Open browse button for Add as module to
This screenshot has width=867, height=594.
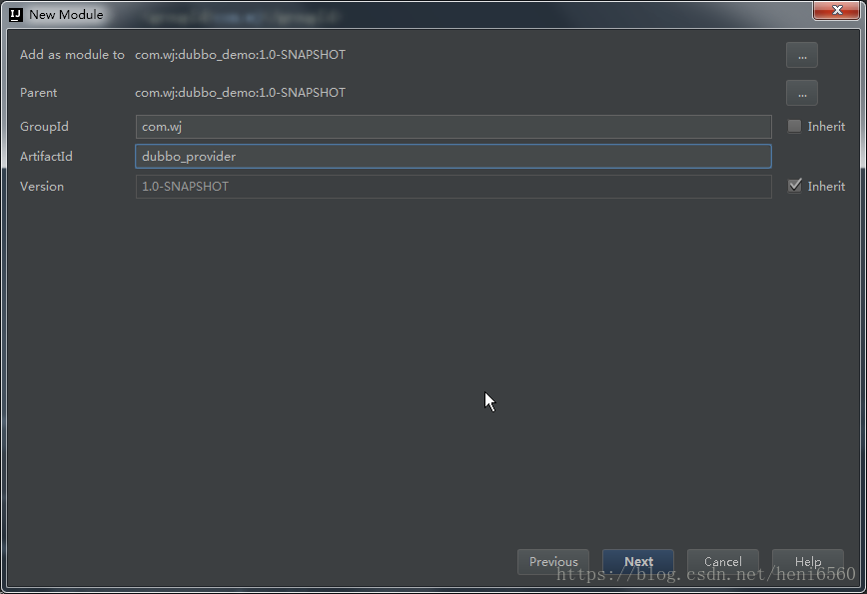[x=802, y=55]
